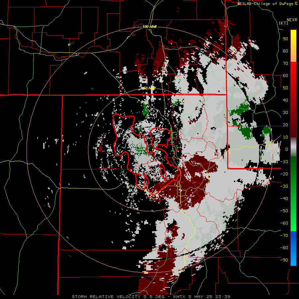The image size is (299, 299).
Task: Click the 100 NMI range ring label
Action: pyautogui.click(x=149, y=27)
